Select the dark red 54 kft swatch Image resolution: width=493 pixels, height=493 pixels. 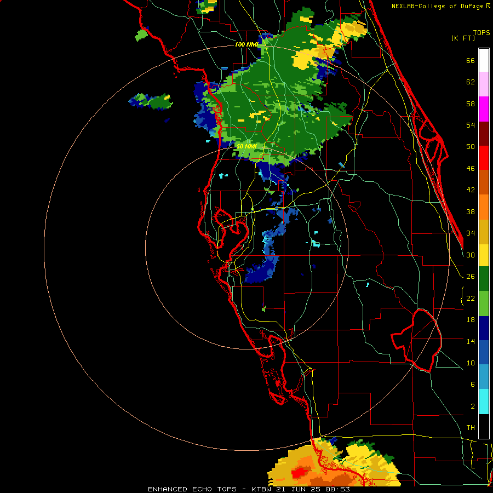click(484, 134)
